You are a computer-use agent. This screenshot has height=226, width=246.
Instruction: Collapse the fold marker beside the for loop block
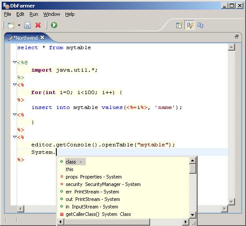click(15, 84)
